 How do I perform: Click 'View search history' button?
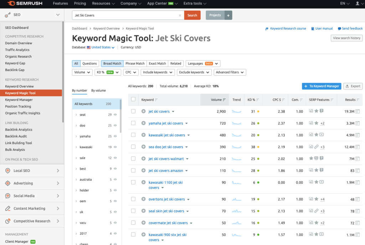click(x=346, y=38)
